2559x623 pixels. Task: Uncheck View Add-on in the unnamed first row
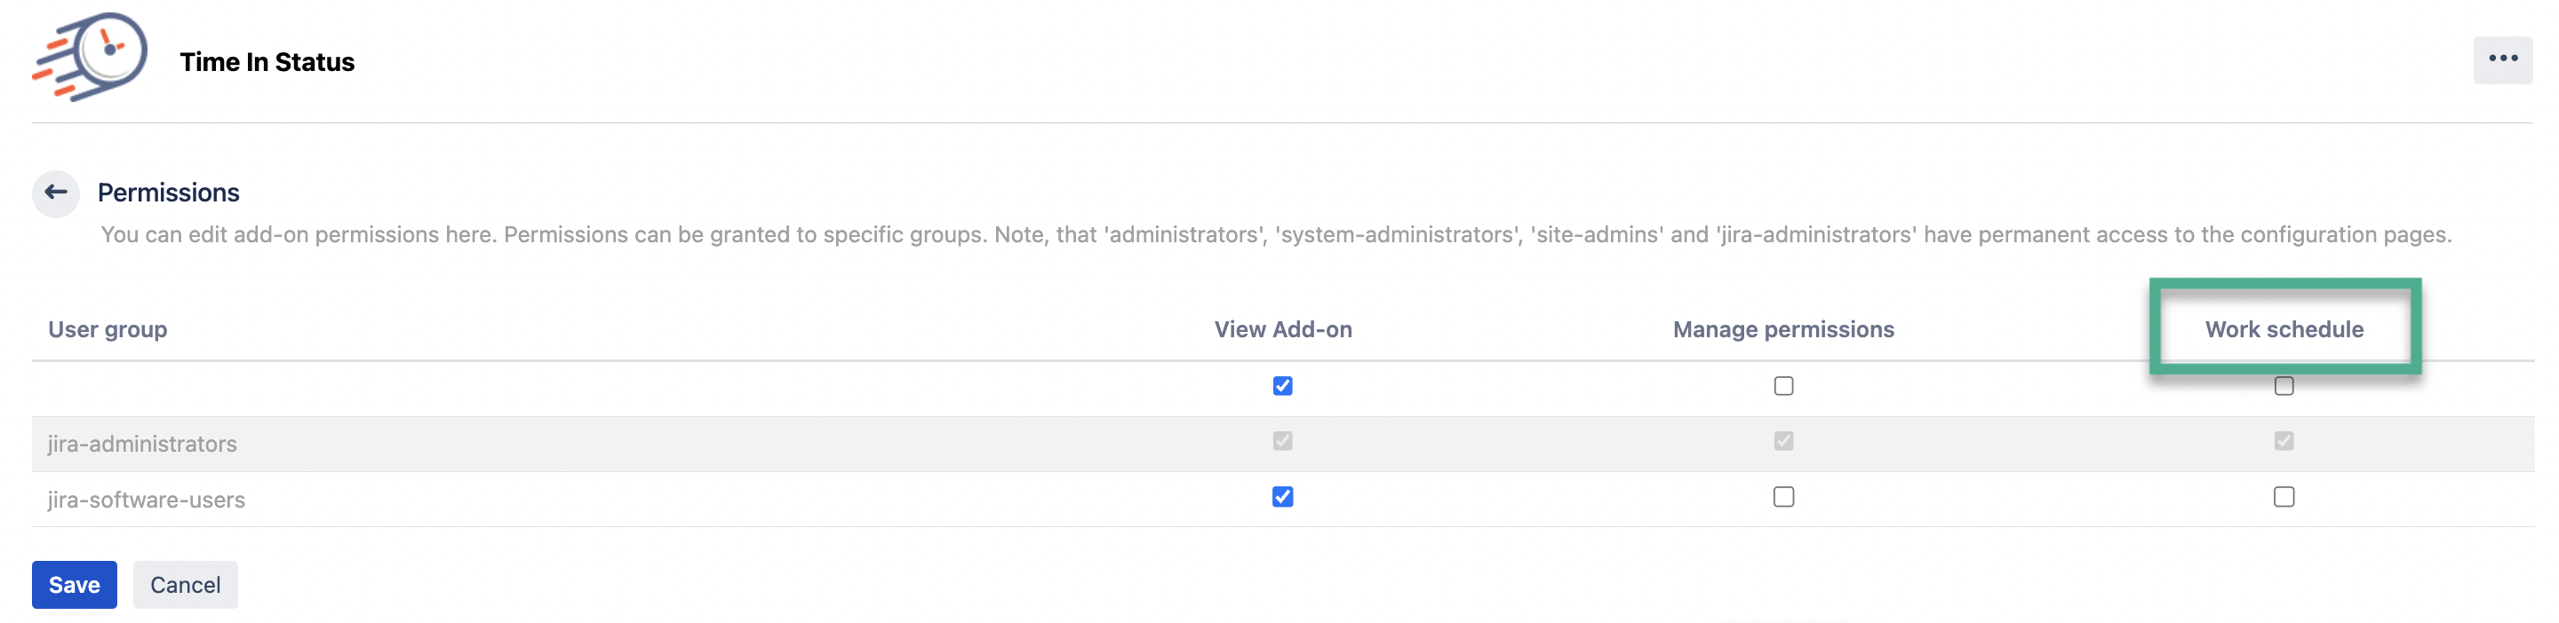tap(1282, 386)
